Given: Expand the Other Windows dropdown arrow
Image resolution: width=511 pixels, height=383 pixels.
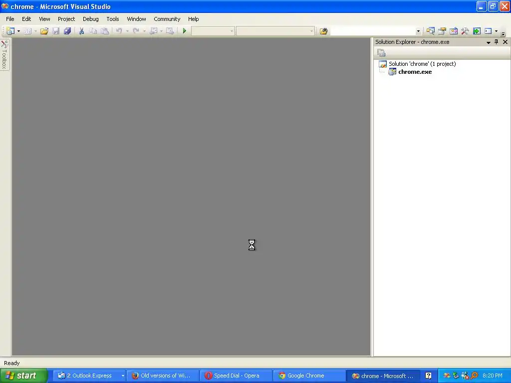Looking at the screenshot, I should [497, 31].
